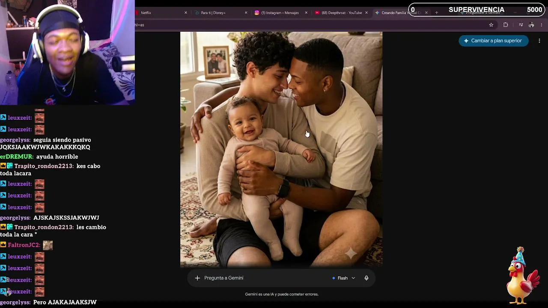The height and width of the screenshot is (308, 548).
Task: Open the Chrome three-dot menu
Action: pyautogui.click(x=542, y=25)
